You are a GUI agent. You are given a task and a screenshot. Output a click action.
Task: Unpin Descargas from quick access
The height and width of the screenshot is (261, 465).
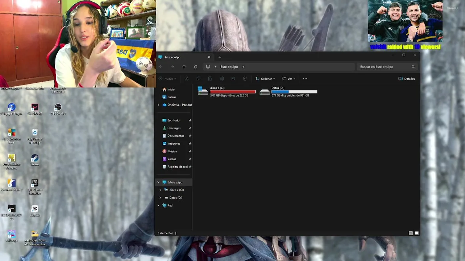[190, 128]
